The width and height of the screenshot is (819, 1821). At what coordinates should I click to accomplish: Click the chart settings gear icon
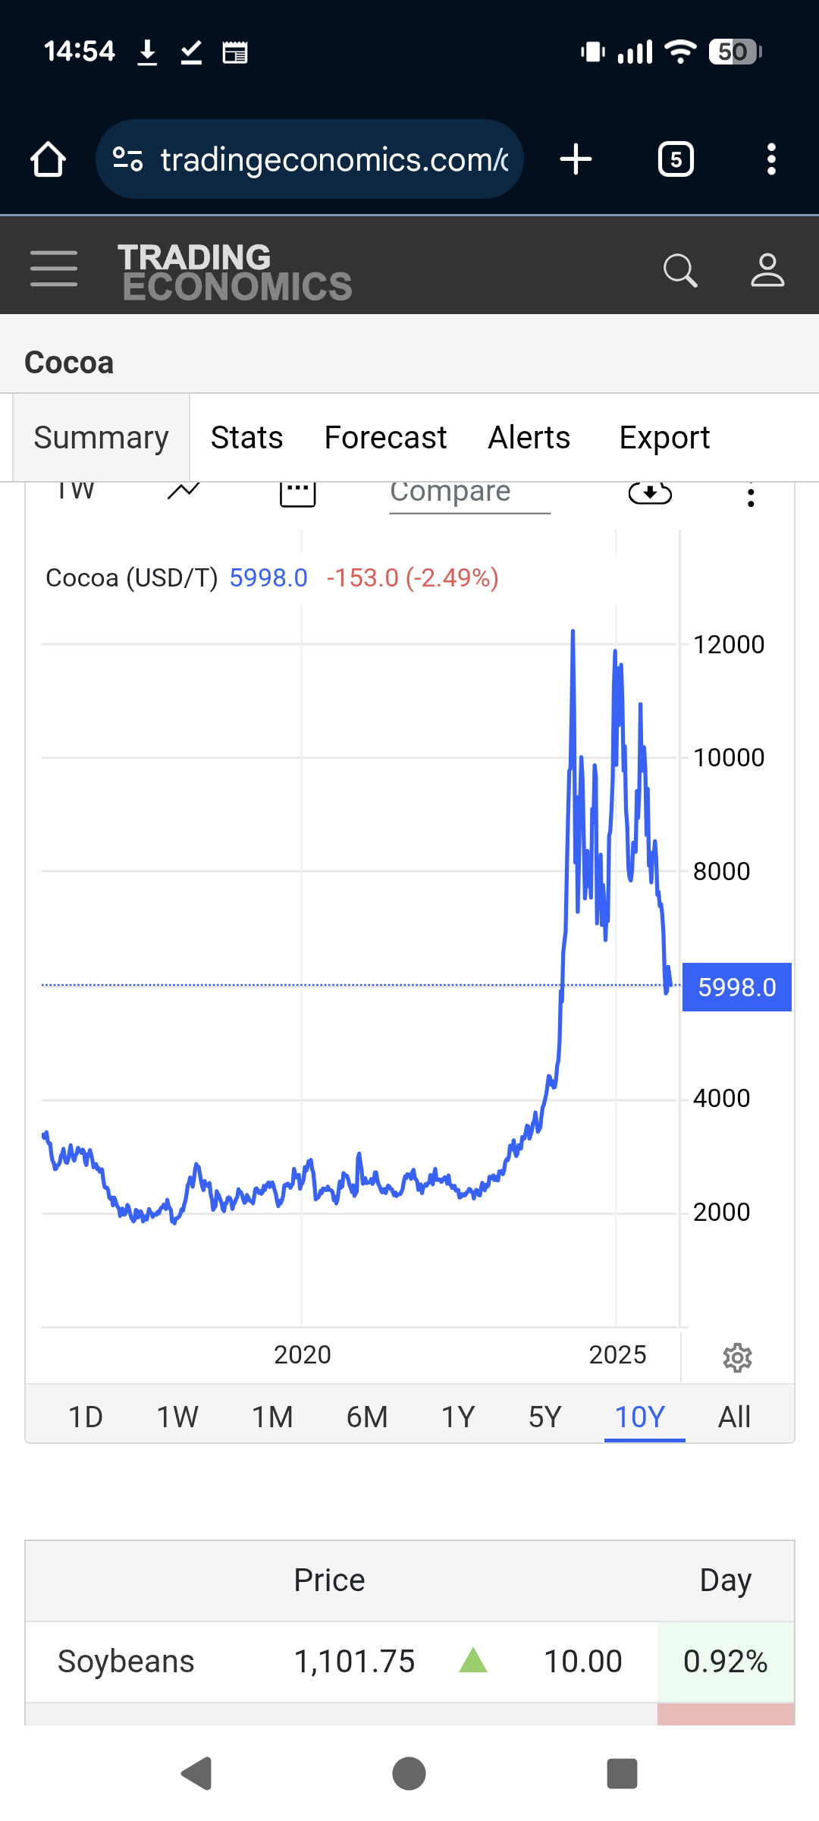[737, 1357]
